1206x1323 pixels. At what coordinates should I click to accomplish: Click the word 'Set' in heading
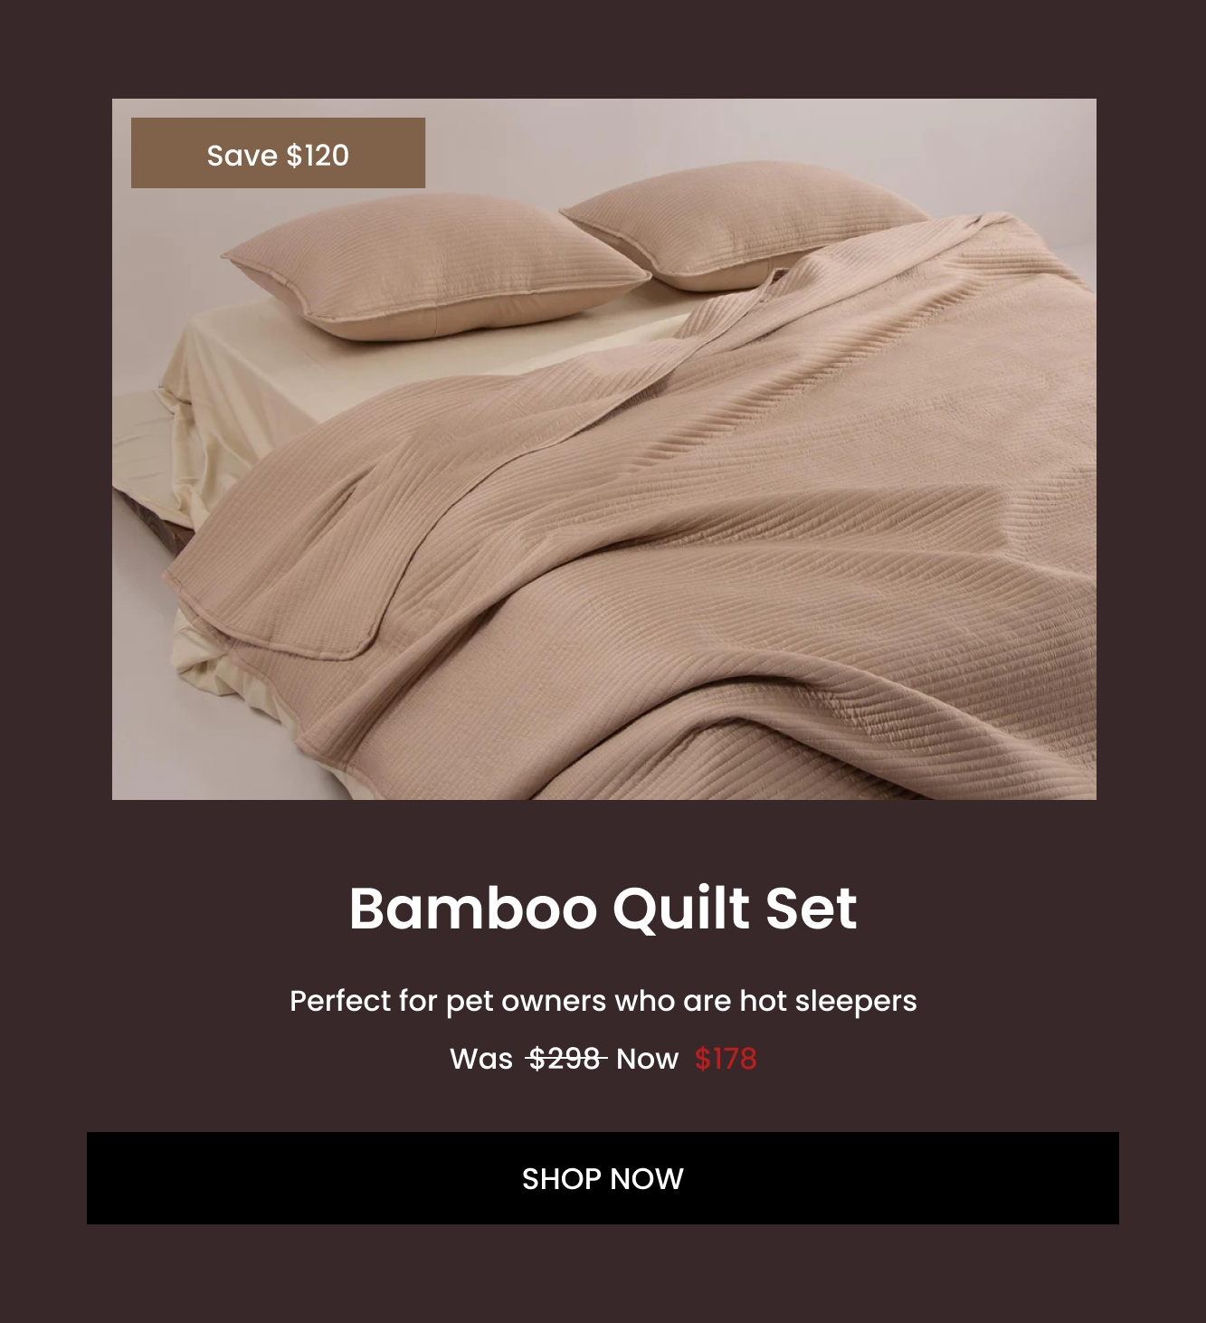tap(812, 908)
